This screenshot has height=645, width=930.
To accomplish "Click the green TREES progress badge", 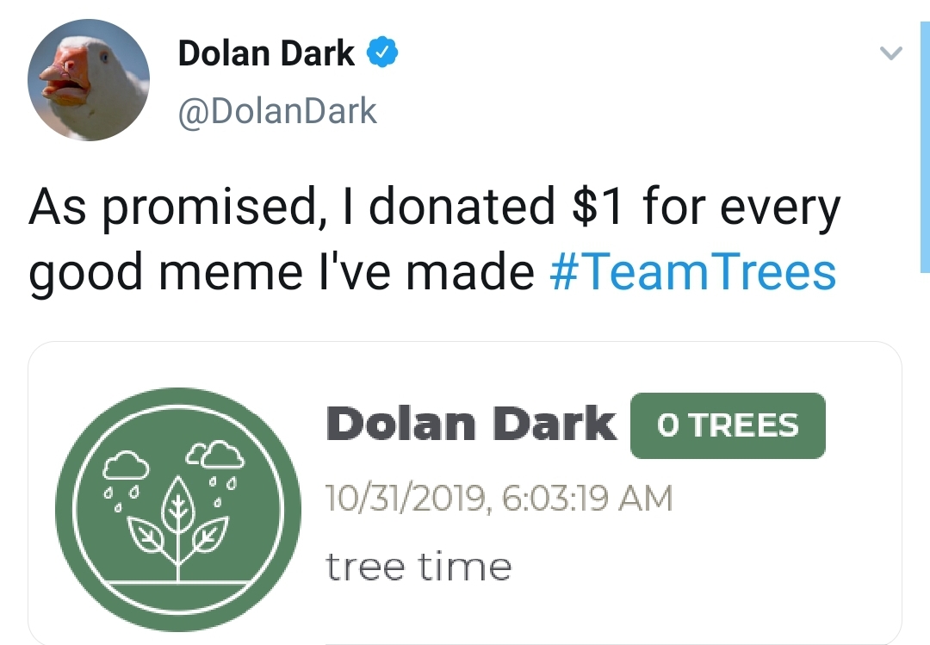I will pyautogui.click(x=728, y=424).
